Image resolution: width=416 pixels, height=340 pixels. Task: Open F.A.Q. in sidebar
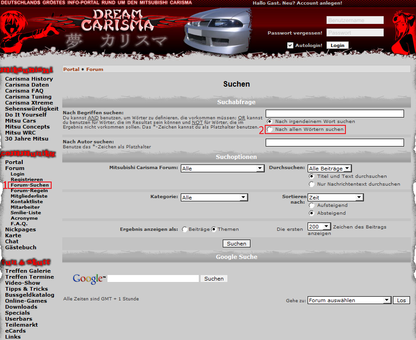pos(19,224)
